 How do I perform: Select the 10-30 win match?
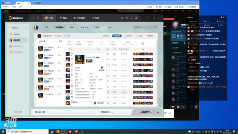49,57
